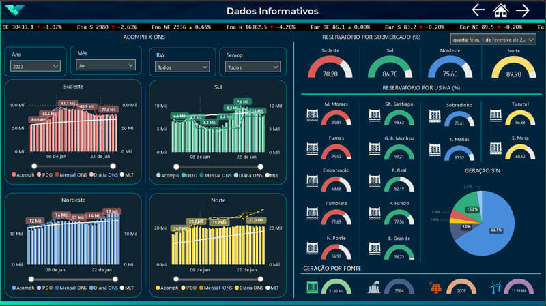
Task: Select the solar panel generation icon
Action: tap(434, 288)
